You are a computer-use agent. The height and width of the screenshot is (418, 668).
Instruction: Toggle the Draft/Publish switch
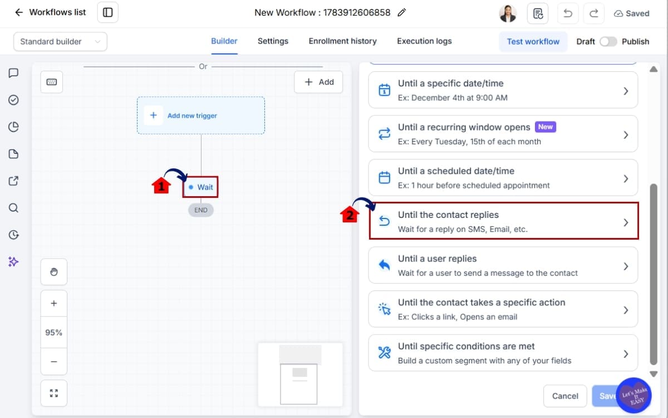pyautogui.click(x=608, y=41)
